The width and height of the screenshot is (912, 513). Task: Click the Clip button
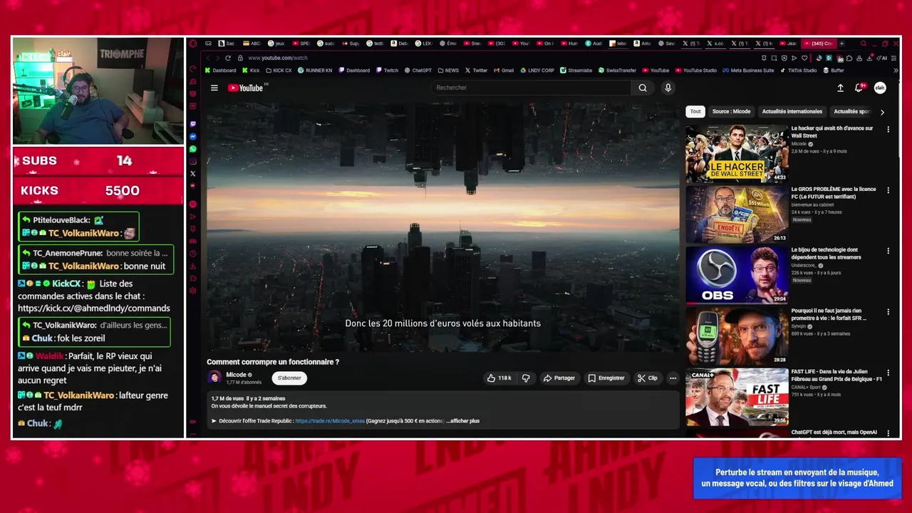pos(648,378)
